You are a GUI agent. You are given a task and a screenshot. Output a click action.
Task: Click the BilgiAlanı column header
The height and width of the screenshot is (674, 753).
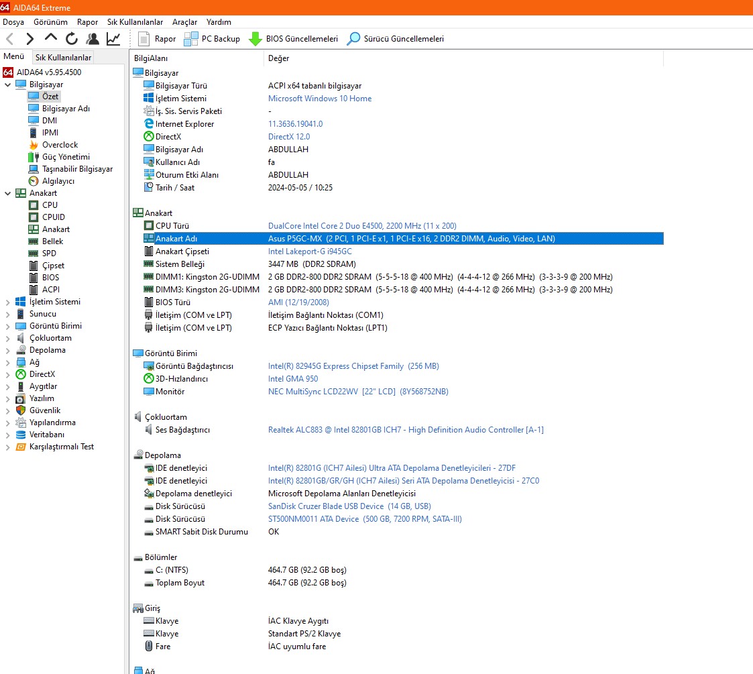coord(151,58)
